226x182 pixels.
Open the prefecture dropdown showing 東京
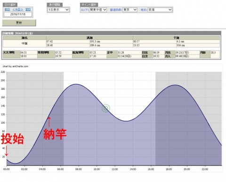coord(130,10)
